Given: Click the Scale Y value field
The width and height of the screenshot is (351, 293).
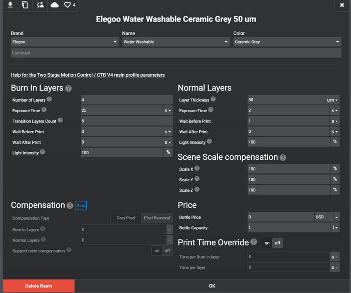Looking at the screenshot, I should [289, 179].
